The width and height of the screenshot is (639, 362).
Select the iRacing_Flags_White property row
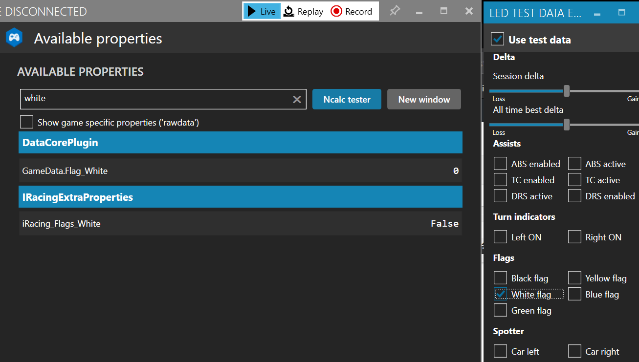(x=241, y=223)
